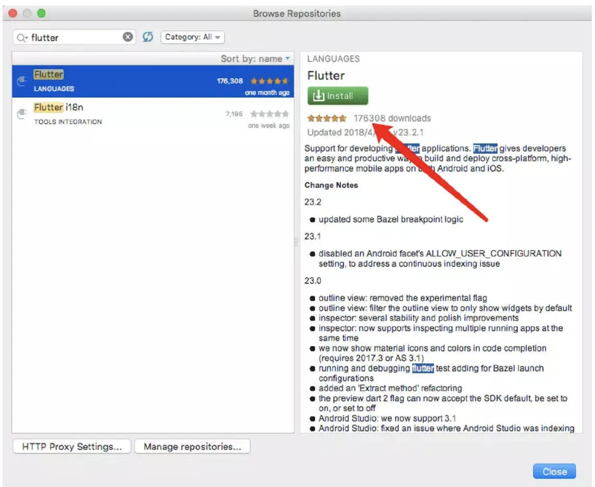This screenshot has width=595, height=487.
Task: Open the Sort by: name dropdown
Action: click(255, 59)
